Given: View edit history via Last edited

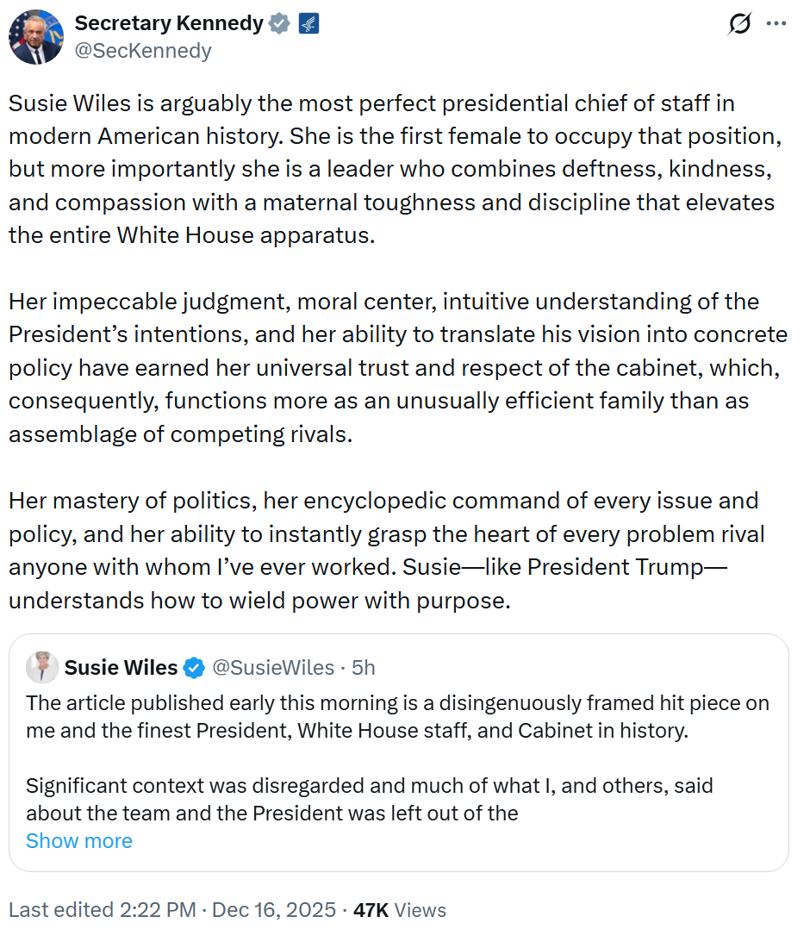Looking at the screenshot, I should point(59,910).
